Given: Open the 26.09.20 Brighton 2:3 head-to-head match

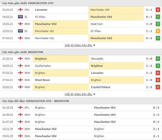Looking at the screenshot, I should (x=81, y=115).
